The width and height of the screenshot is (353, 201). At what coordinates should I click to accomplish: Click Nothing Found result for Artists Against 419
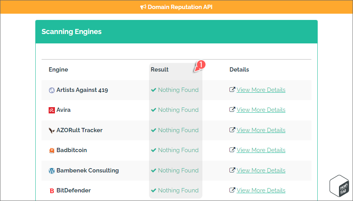[x=178, y=90]
